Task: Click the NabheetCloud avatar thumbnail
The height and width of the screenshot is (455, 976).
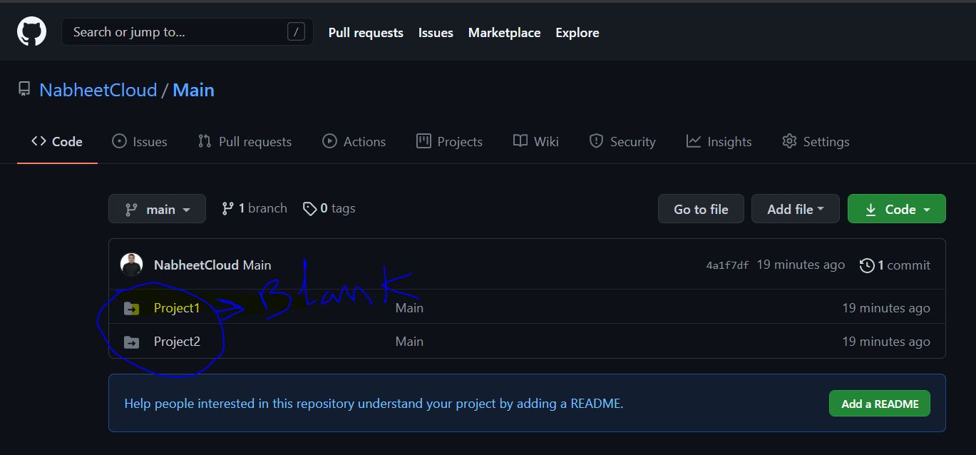Action: click(131, 265)
